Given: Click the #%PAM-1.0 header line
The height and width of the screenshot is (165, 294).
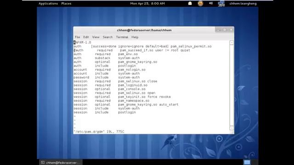Looking at the screenshot, I should click(82, 43).
